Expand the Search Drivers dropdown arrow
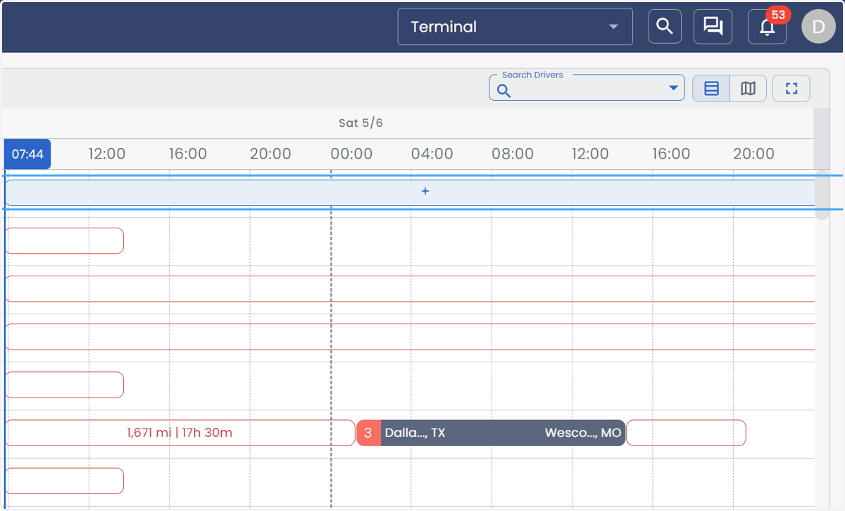This screenshot has height=511, width=845. click(x=673, y=88)
